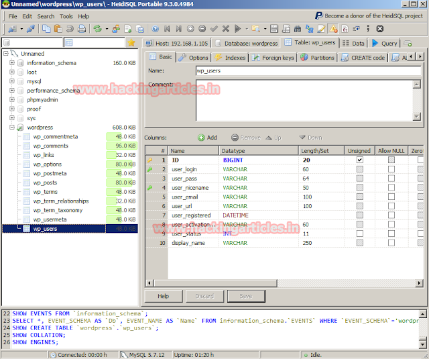Image resolution: width=429 pixels, height=359 pixels.
Task: Click the yellow favorites star icon
Action: pyautogui.click(x=131, y=43)
